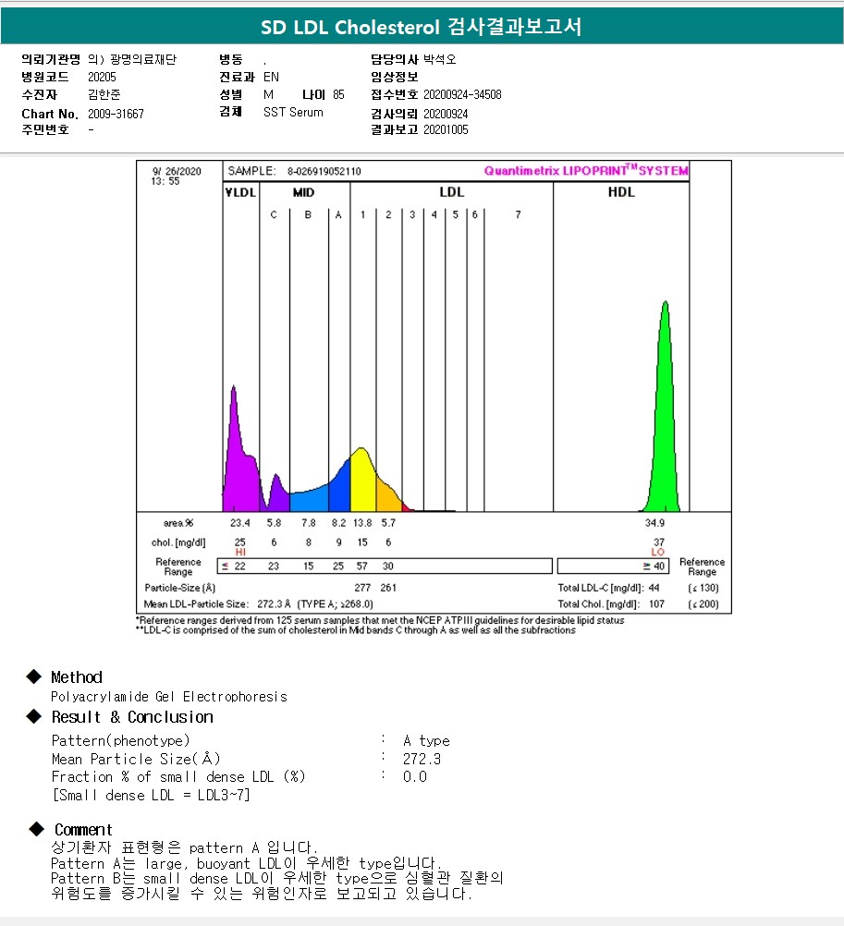The image size is (844, 926).
Task: Click the diamond bullet beside Method
Action: (x=33, y=676)
